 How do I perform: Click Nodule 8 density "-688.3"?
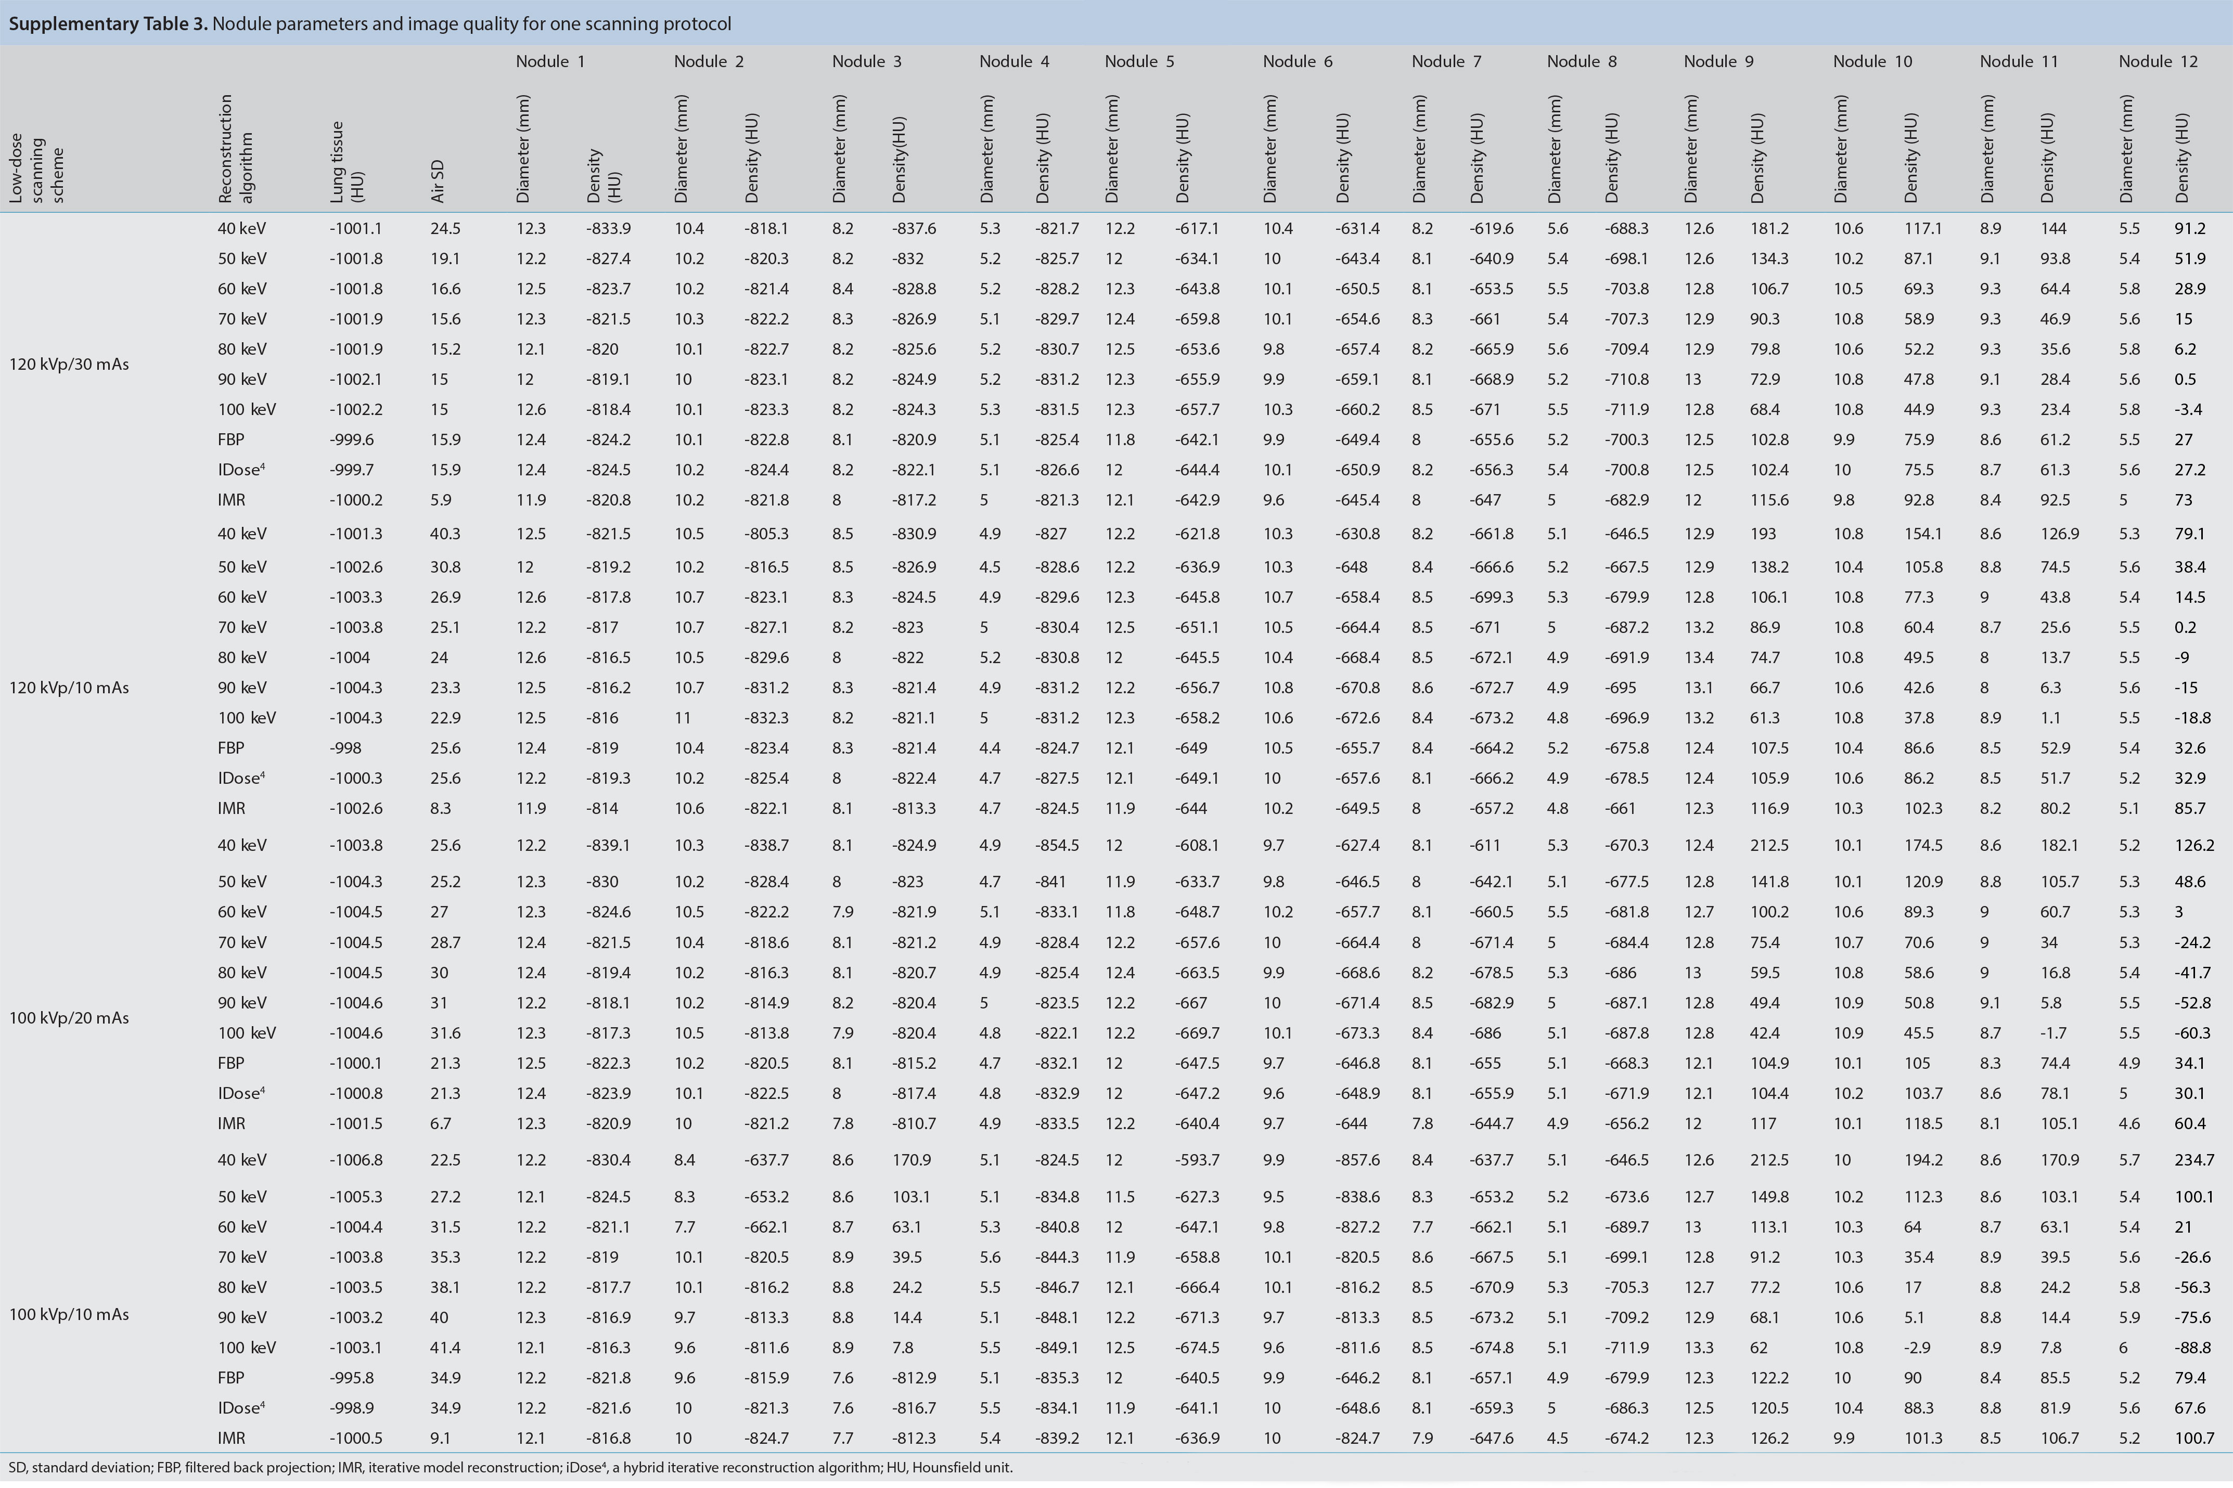pyautogui.click(x=1626, y=229)
